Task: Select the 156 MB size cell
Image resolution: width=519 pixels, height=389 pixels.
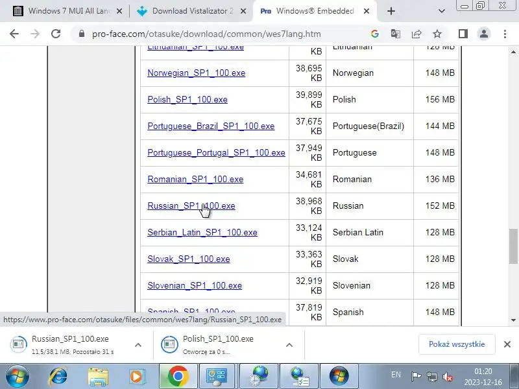Action: tap(437, 100)
